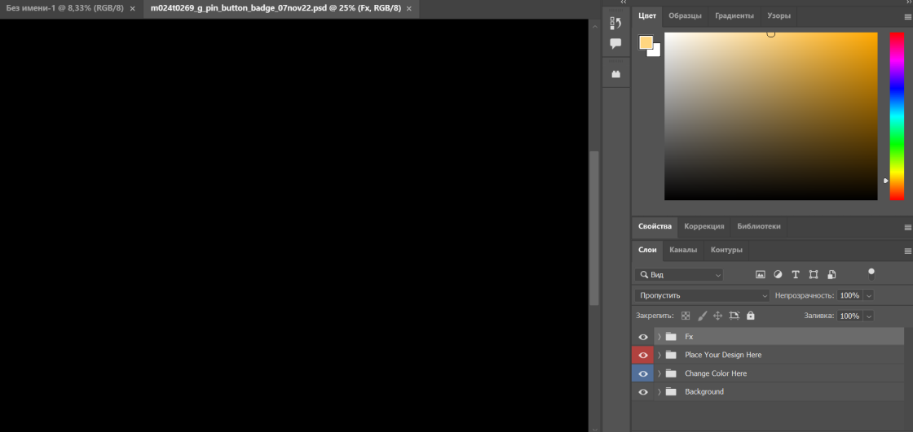This screenshot has height=432, width=913.
Task: Expand icon dock using left double-arrow
Action: (624, 2)
